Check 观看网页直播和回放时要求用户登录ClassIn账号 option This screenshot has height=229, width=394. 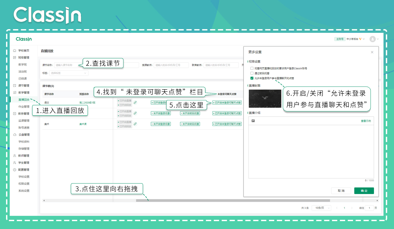pos(252,68)
